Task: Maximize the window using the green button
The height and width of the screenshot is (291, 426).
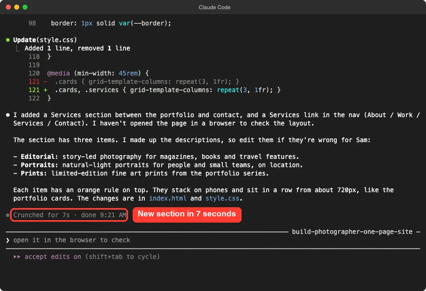Action: pos(25,7)
